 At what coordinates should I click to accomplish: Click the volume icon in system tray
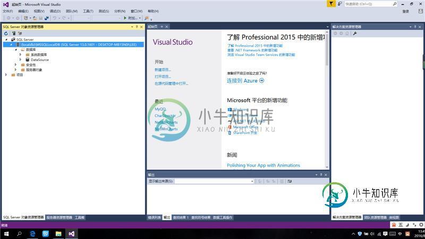pos(372,234)
